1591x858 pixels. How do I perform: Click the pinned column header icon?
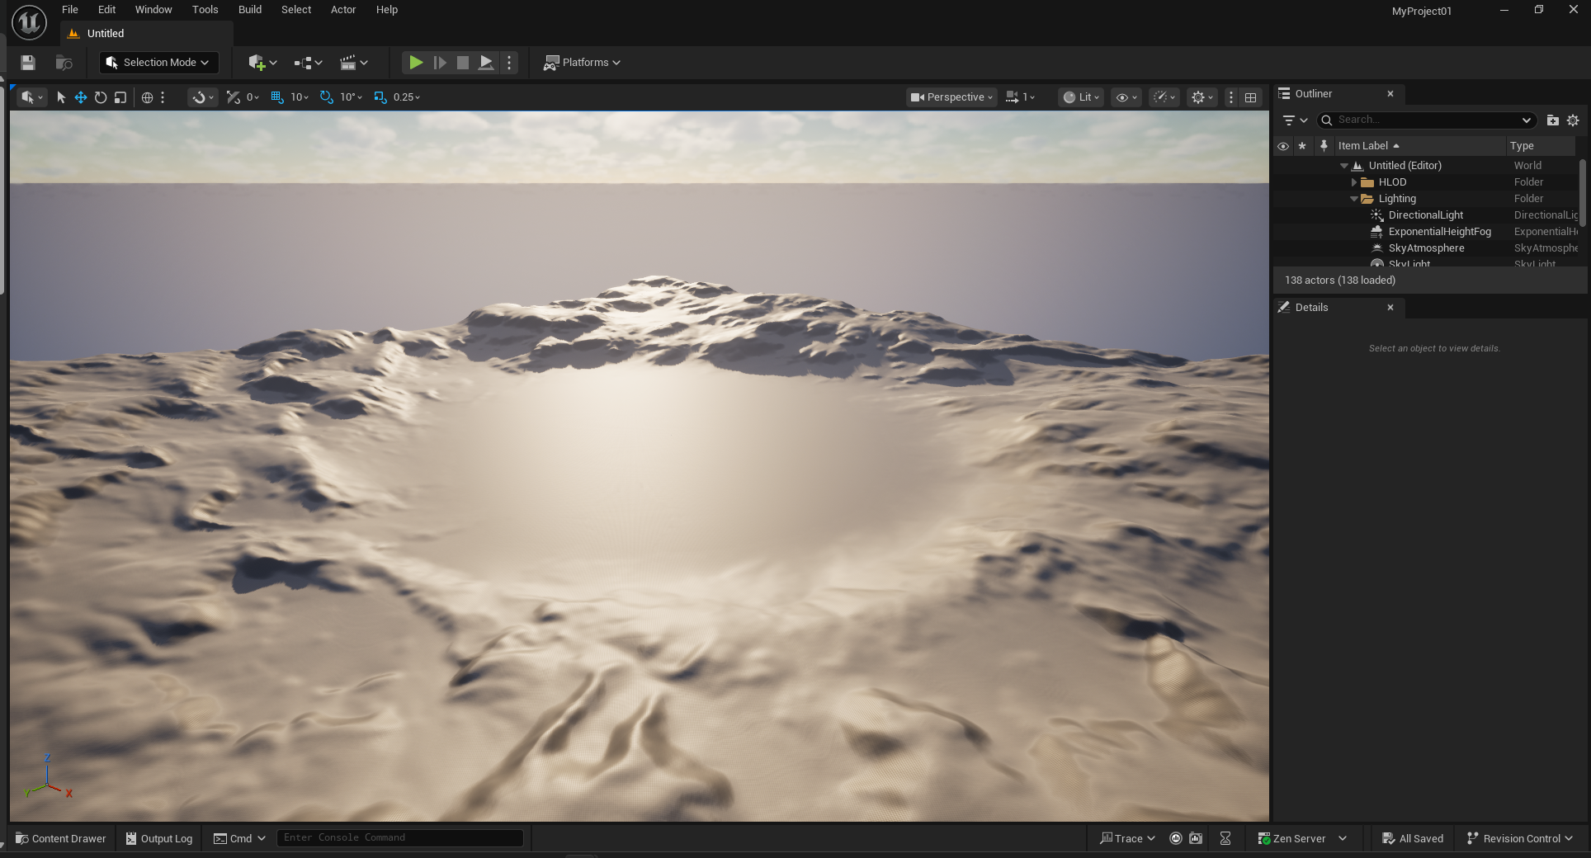click(x=1324, y=146)
